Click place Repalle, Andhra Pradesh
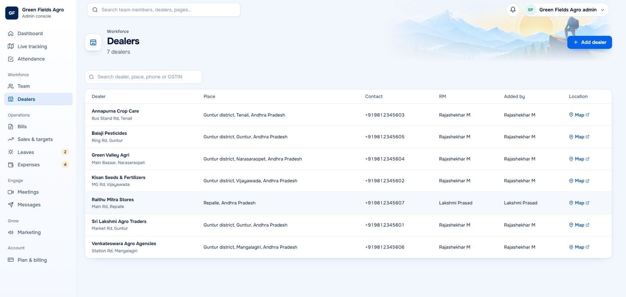 tap(229, 203)
